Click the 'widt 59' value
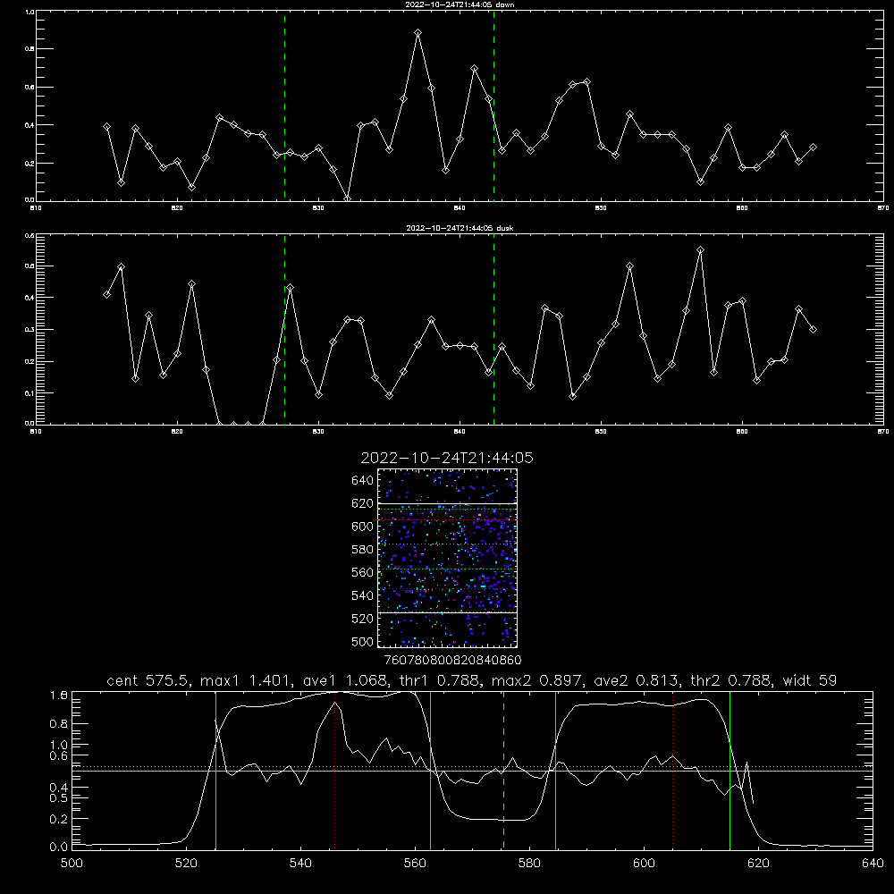894x894 pixels. pyautogui.click(x=810, y=680)
